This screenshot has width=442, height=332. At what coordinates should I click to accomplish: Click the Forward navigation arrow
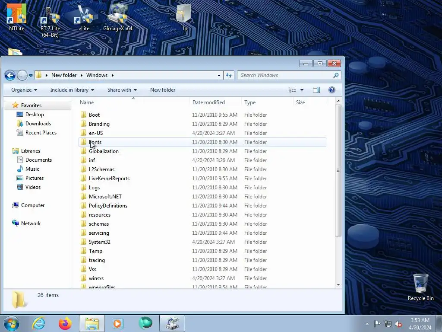pos(22,75)
